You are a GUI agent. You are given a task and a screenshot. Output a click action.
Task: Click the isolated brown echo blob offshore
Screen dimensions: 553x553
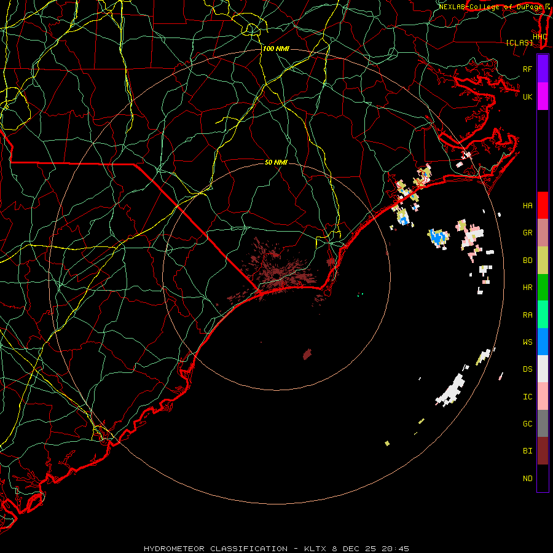pos(307,354)
